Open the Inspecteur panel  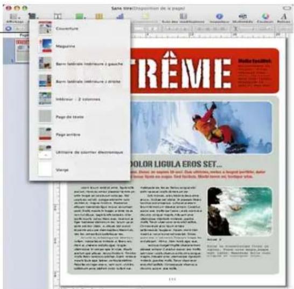coord(219,18)
